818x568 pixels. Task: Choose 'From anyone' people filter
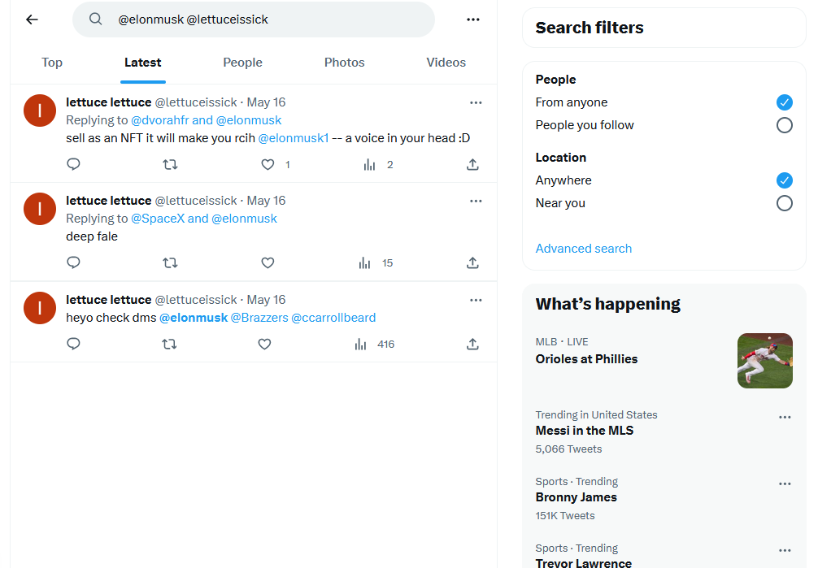[x=784, y=102]
